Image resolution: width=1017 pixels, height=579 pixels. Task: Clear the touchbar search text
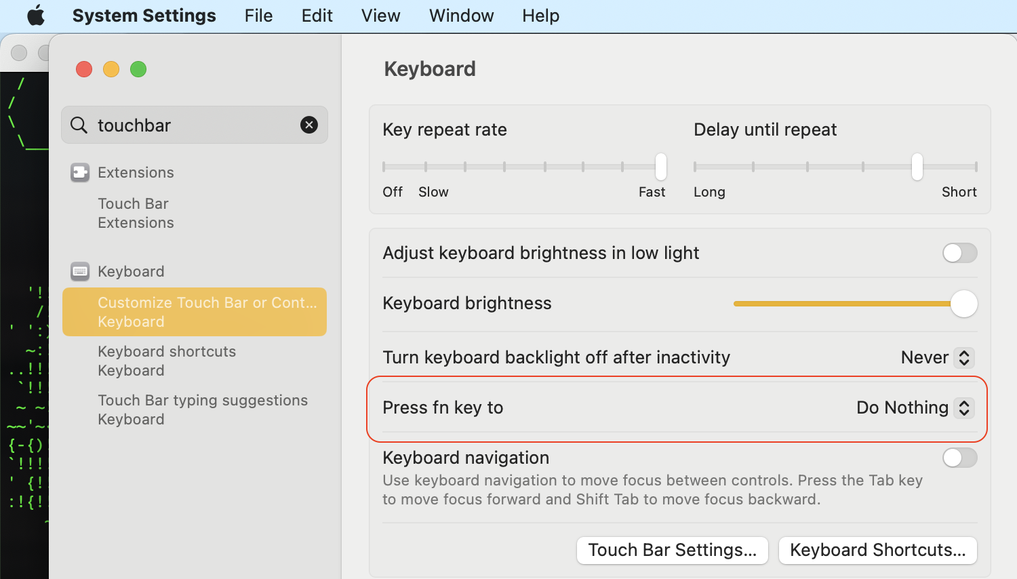[309, 125]
